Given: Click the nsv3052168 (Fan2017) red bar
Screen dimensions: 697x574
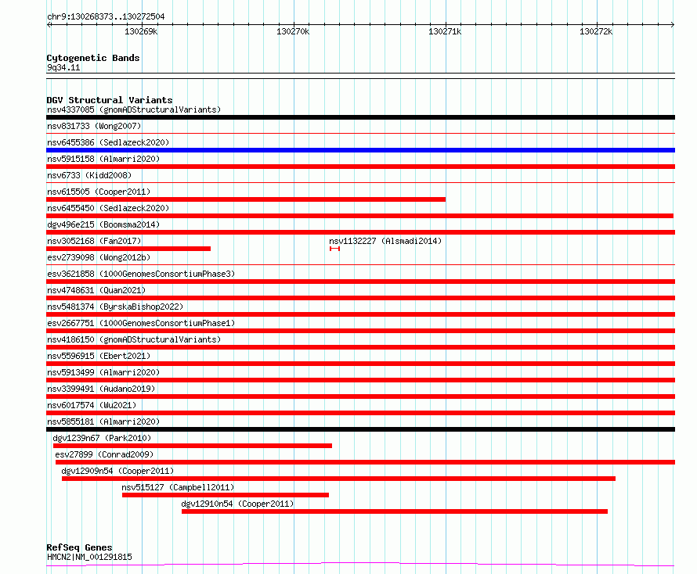Looking at the screenshot, I should [x=128, y=249].
